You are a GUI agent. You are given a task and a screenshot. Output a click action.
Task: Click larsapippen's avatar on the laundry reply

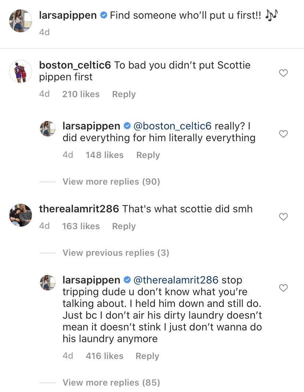pyautogui.click(x=47, y=283)
